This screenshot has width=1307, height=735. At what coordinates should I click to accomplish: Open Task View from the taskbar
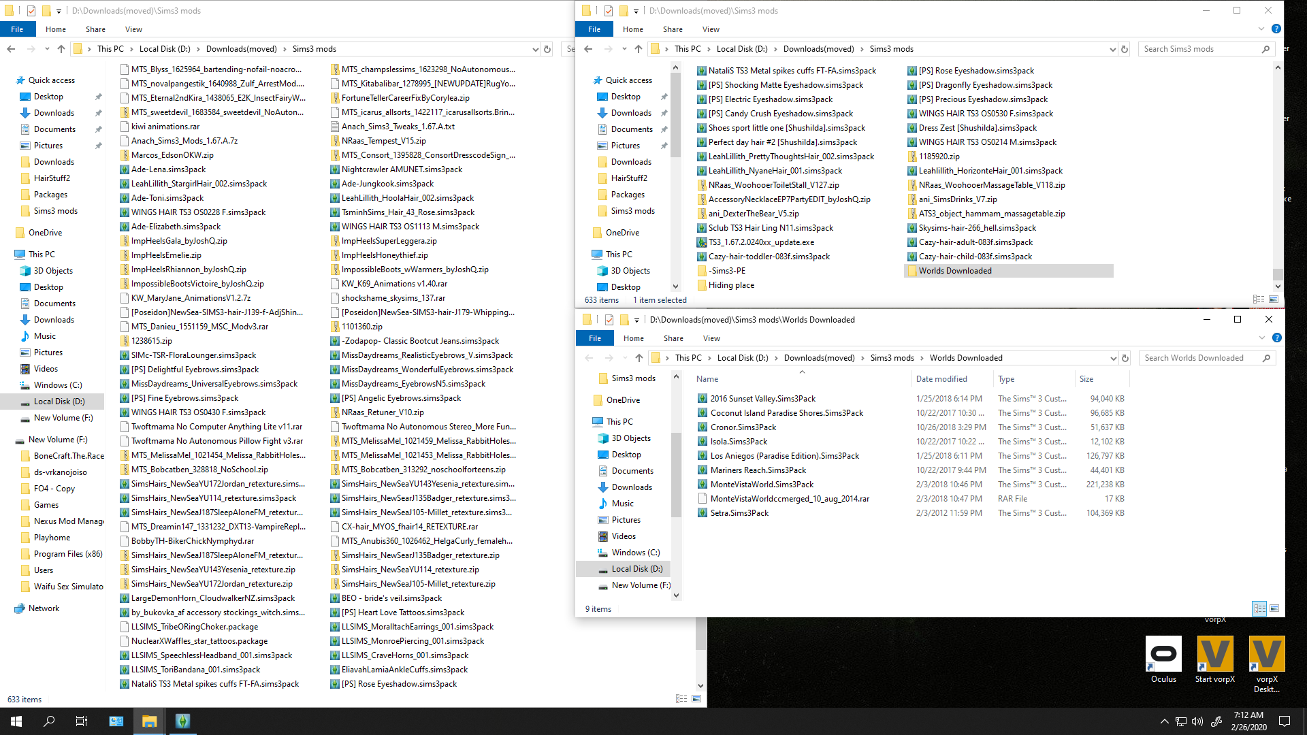(82, 721)
